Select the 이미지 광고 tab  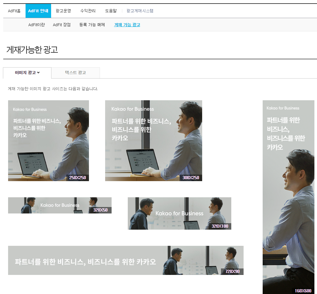(x=27, y=73)
